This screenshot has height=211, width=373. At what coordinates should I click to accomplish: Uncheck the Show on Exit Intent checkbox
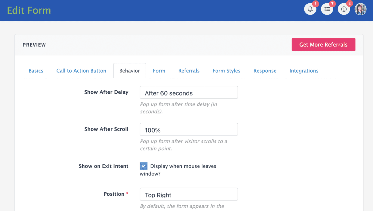(x=144, y=166)
